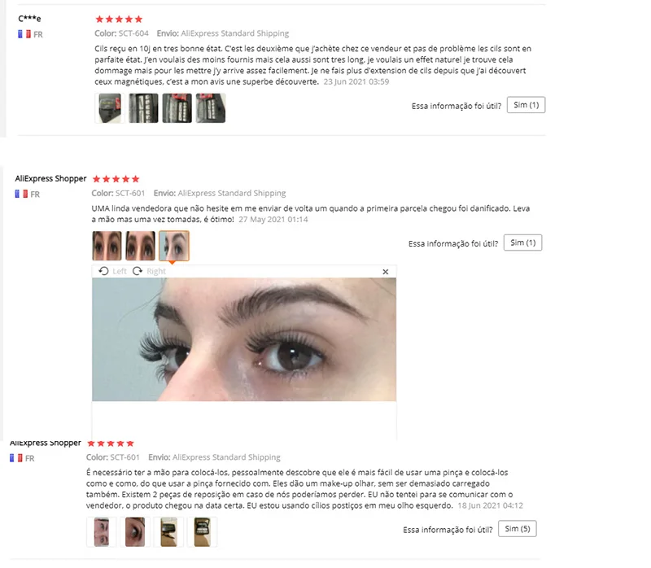Click Sim (1) on 27 May review
The height and width of the screenshot is (568, 651).
click(522, 242)
